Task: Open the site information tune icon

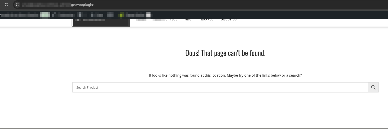Action: (17, 5)
